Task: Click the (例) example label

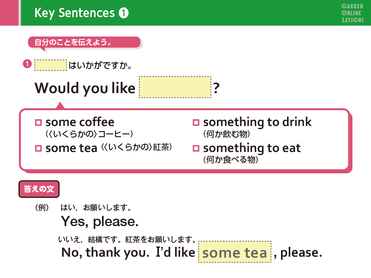Action: (42, 208)
